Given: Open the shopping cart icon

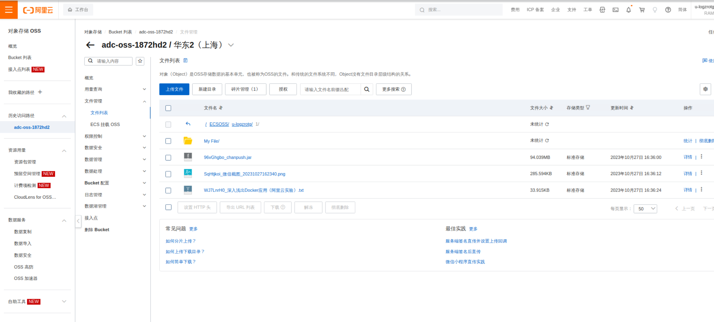Looking at the screenshot, I should [642, 10].
